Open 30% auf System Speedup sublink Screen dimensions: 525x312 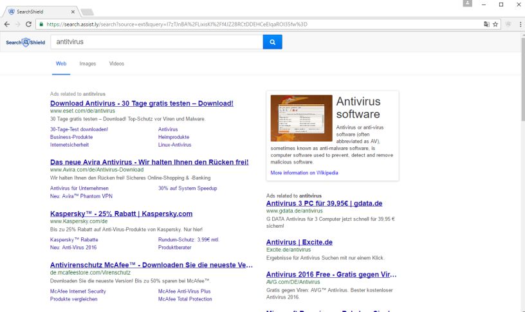[187, 188]
